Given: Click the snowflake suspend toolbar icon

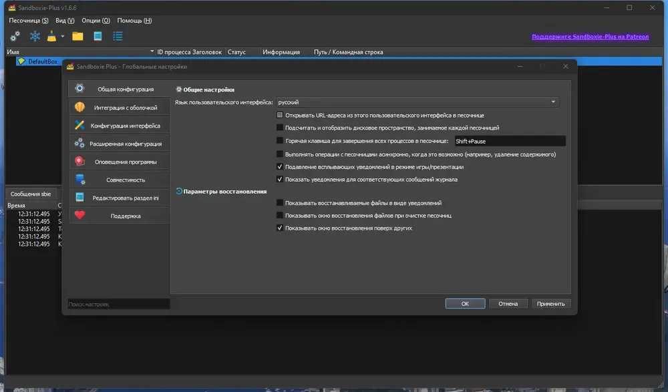Looking at the screenshot, I should pos(35,36).
